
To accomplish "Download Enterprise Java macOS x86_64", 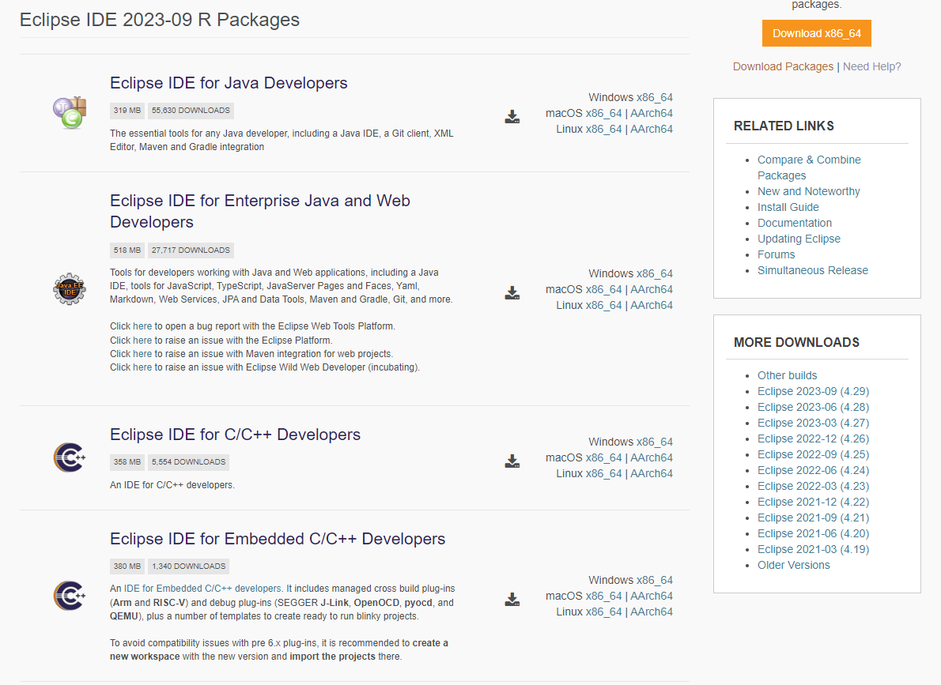I will point(603,289).
